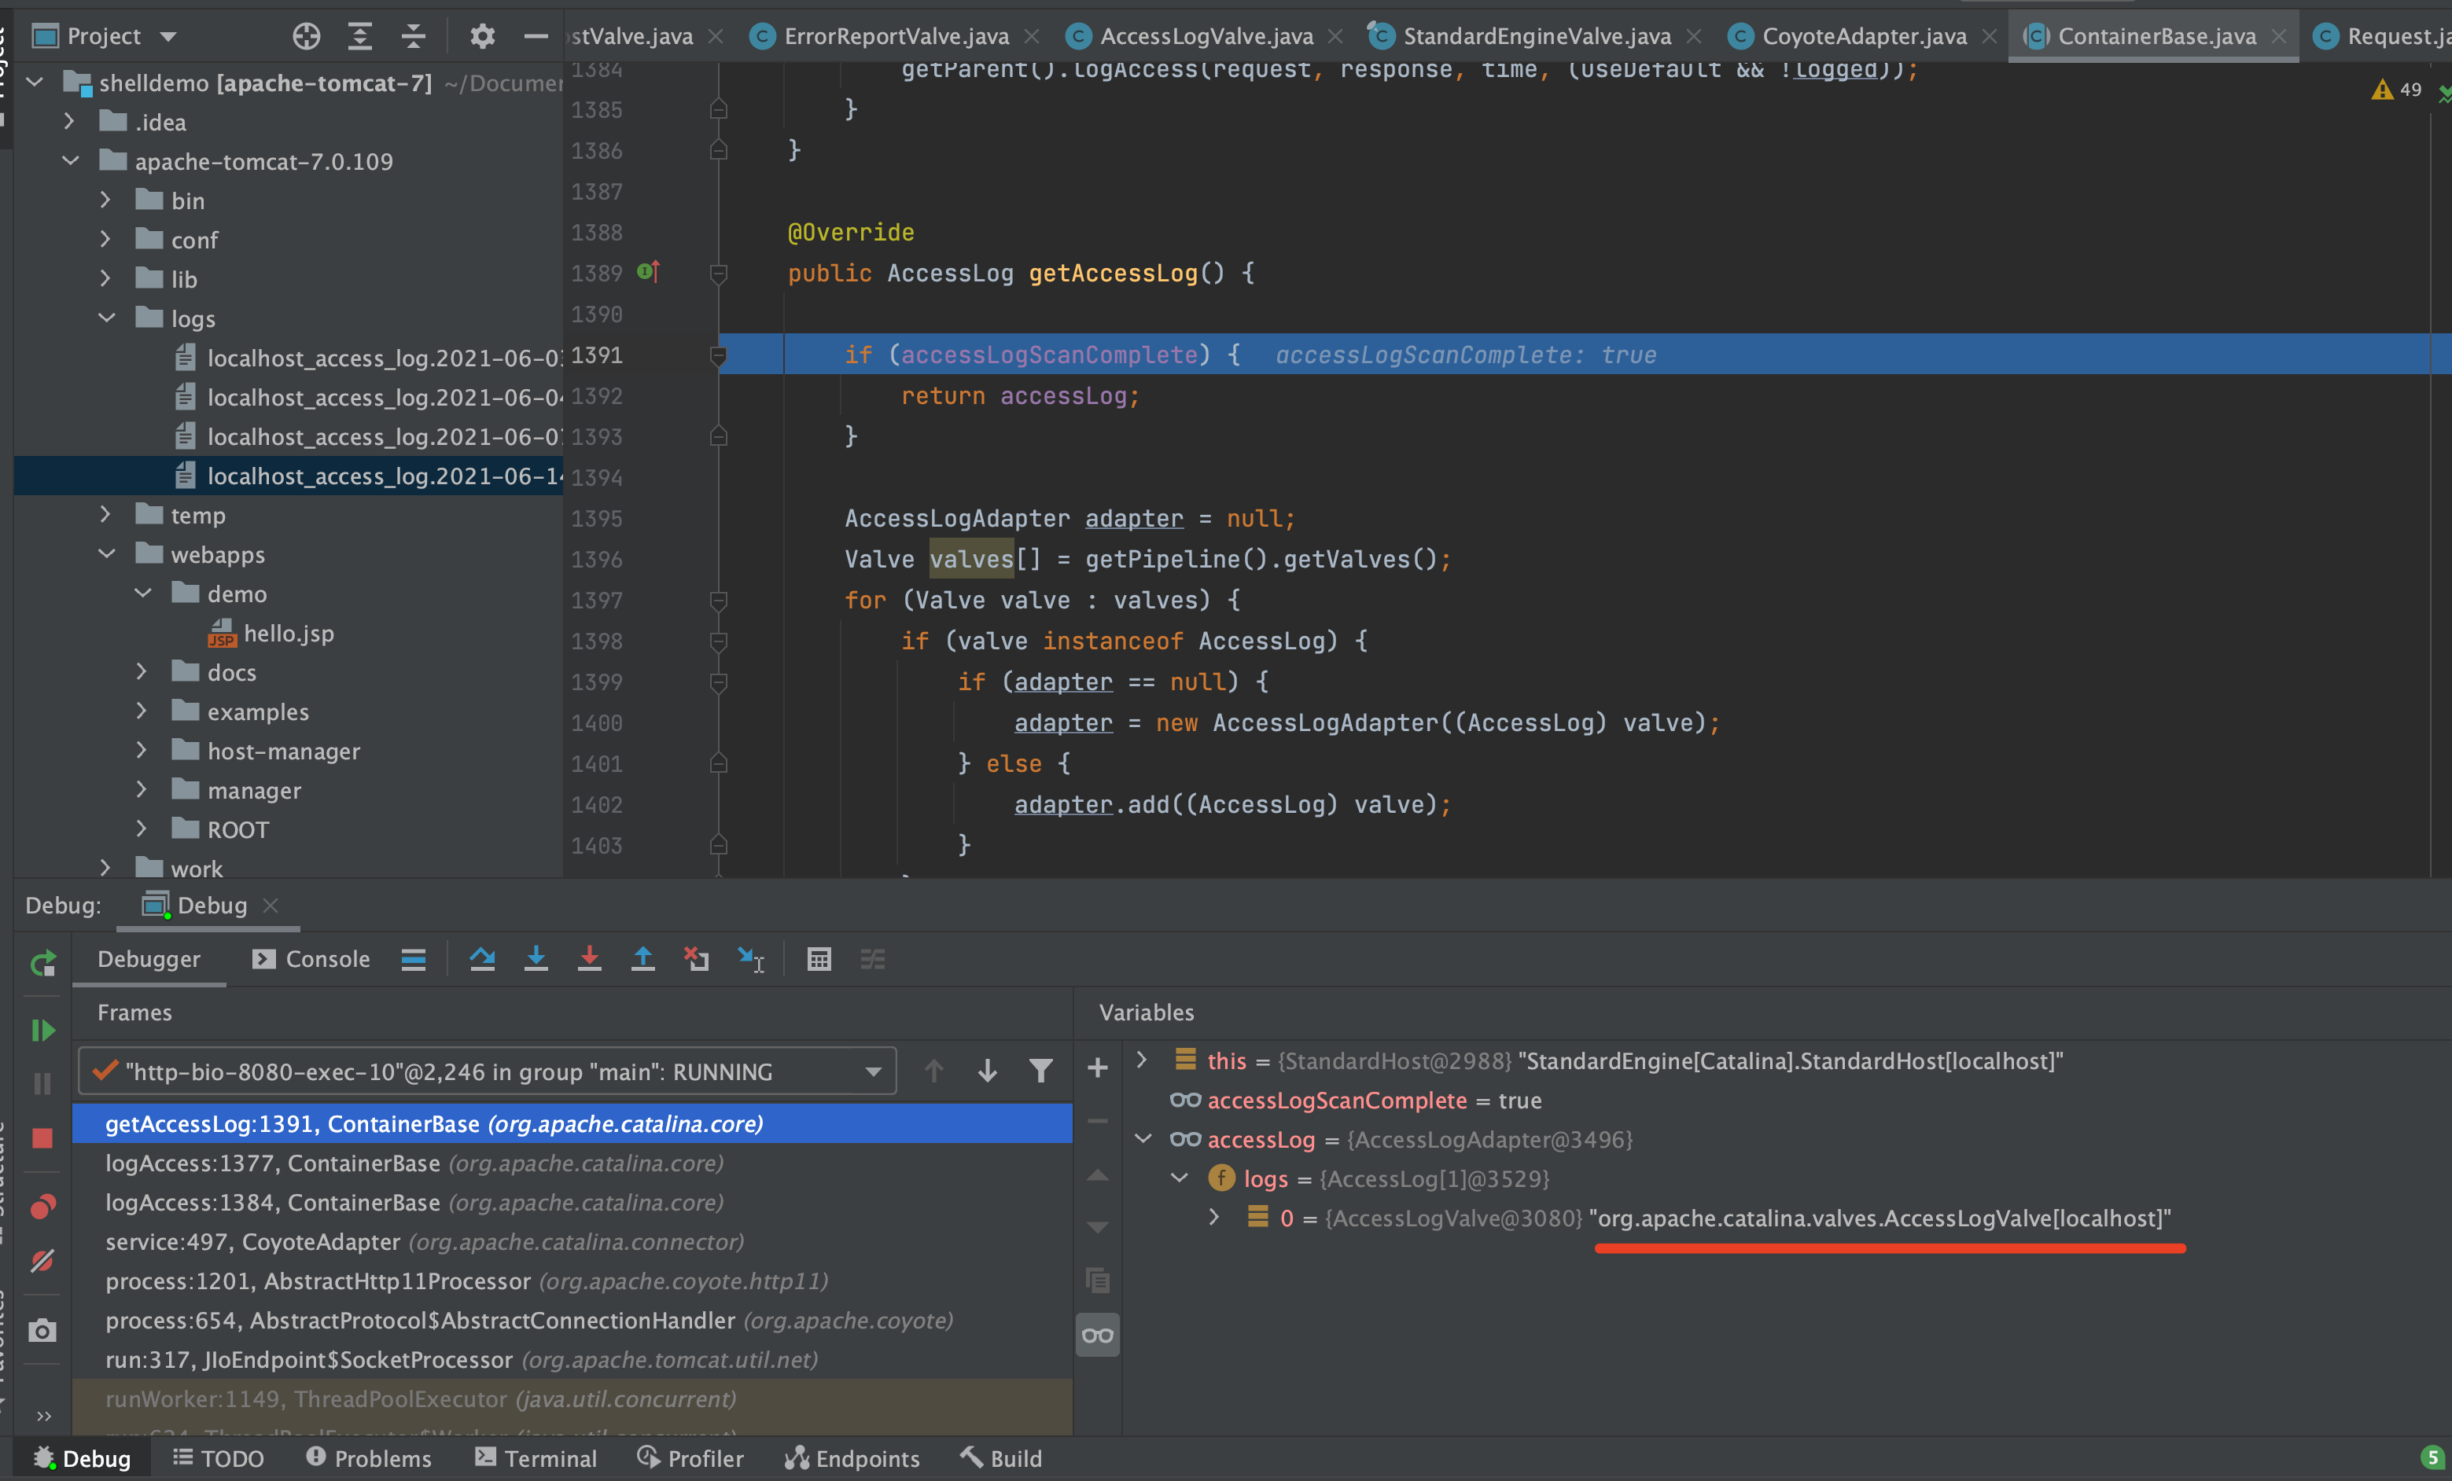Click View Breakpoints double red circle icon
Viewport: 2452px width, 1481px height.
(42, 1207)
